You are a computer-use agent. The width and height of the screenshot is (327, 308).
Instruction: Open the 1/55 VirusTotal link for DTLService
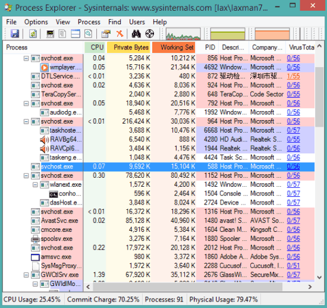coord(293,76)
